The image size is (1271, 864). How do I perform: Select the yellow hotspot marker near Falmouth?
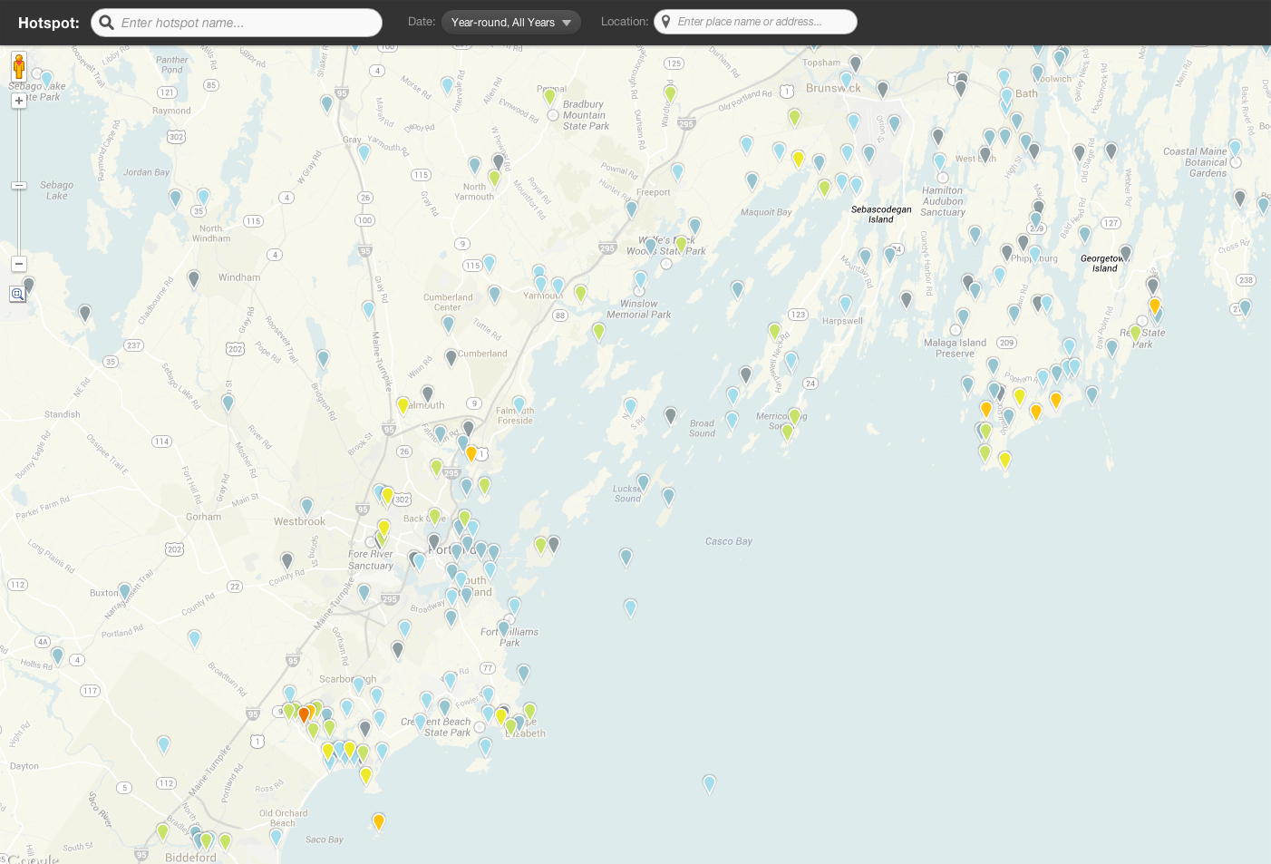[403, 405]
